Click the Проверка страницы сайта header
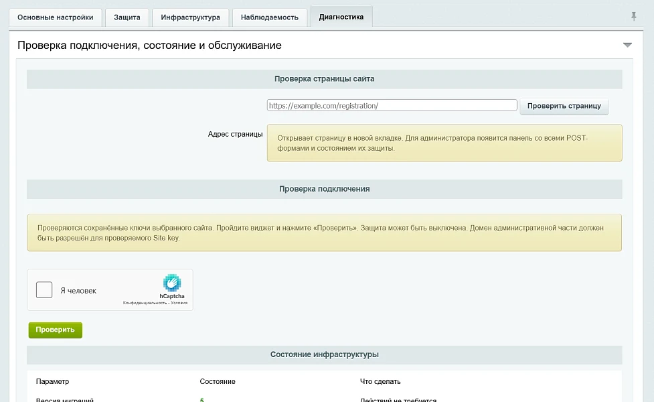The image size is (654, 402). coord(324,79)
